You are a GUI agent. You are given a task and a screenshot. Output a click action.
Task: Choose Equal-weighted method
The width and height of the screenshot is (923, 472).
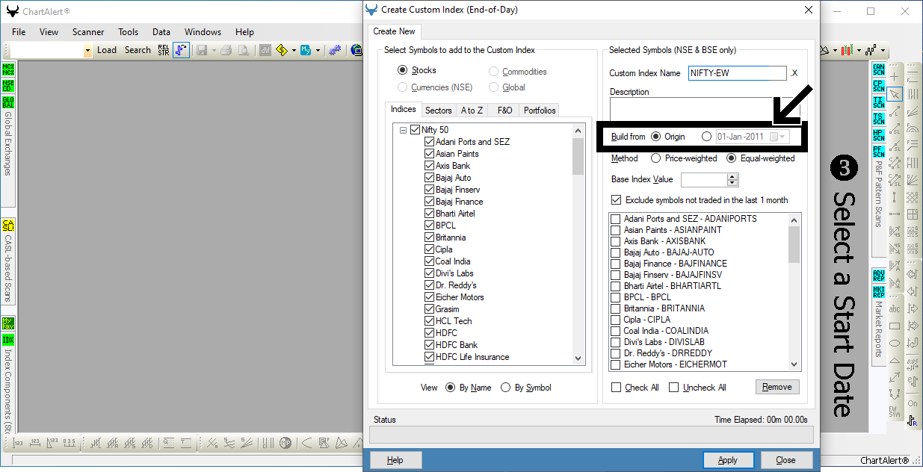(x=732, y=158)
